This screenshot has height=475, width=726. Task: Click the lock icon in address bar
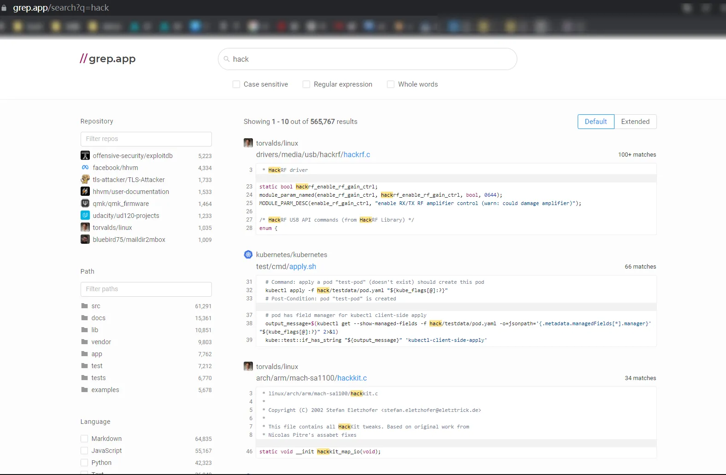pos(4,8)
